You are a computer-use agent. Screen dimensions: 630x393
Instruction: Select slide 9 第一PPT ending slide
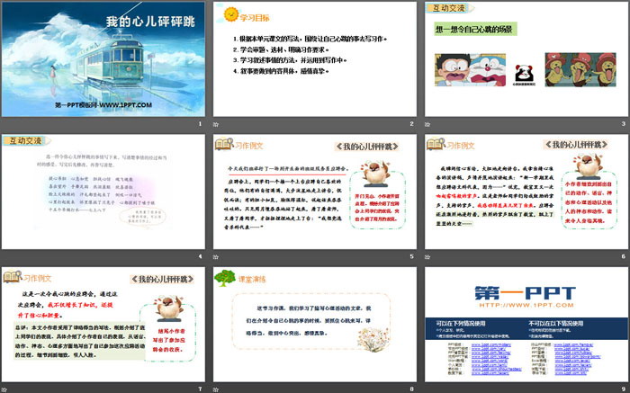pos(526,325)
